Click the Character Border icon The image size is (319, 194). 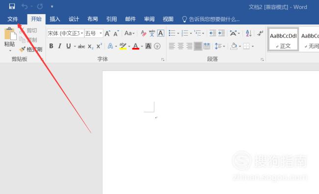(160, 33)
